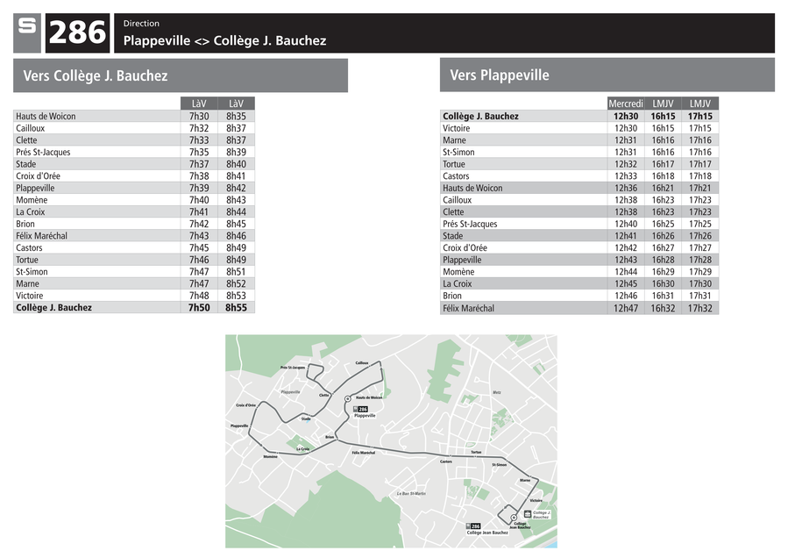The width and height of the screenshot is (788, 558).
Task: Click the Collège Jean Bauchez circle stop marker
Action: tap(514, 518)
